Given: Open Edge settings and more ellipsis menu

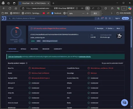Looking at the screenshot, I should point(124,8).
